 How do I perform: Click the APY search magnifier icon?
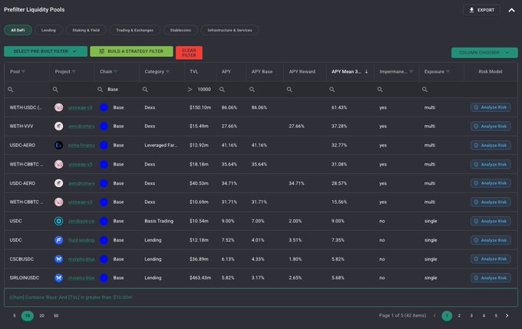pos(222,90)
